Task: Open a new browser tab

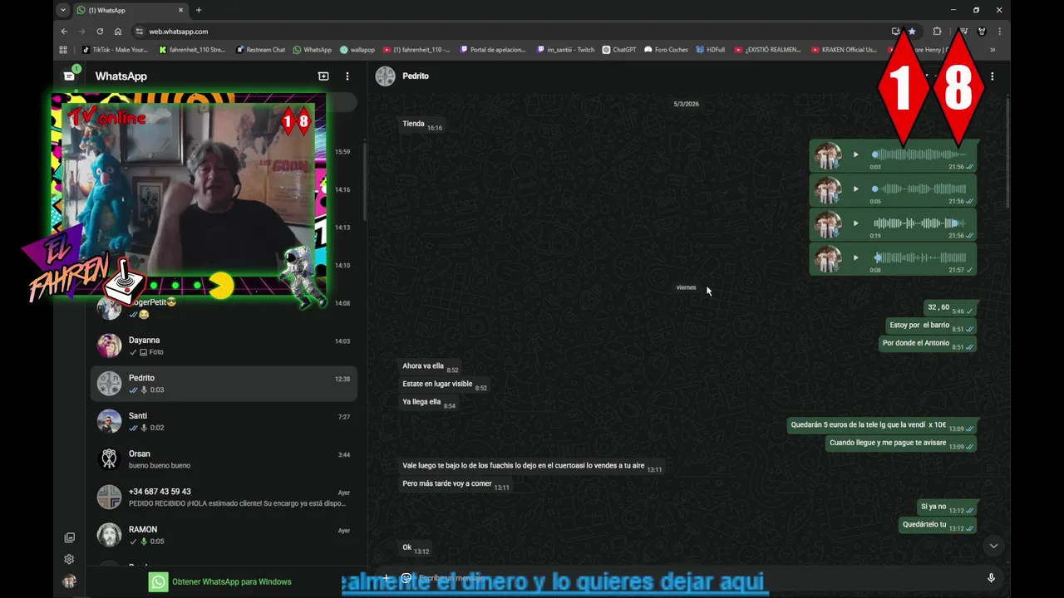Action: (x=199, y=10)
